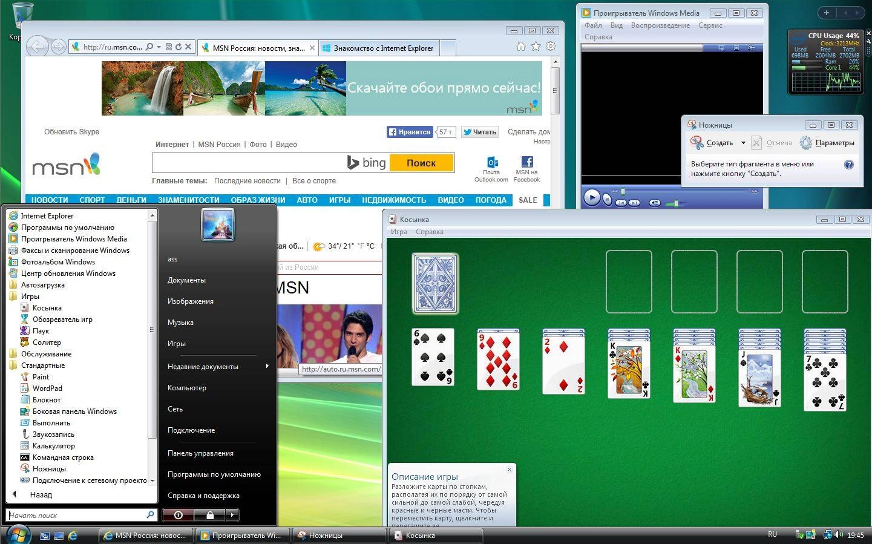Switch to the Знакомство с Internet Explorer tab
The image size is (872, 544).
378,48
